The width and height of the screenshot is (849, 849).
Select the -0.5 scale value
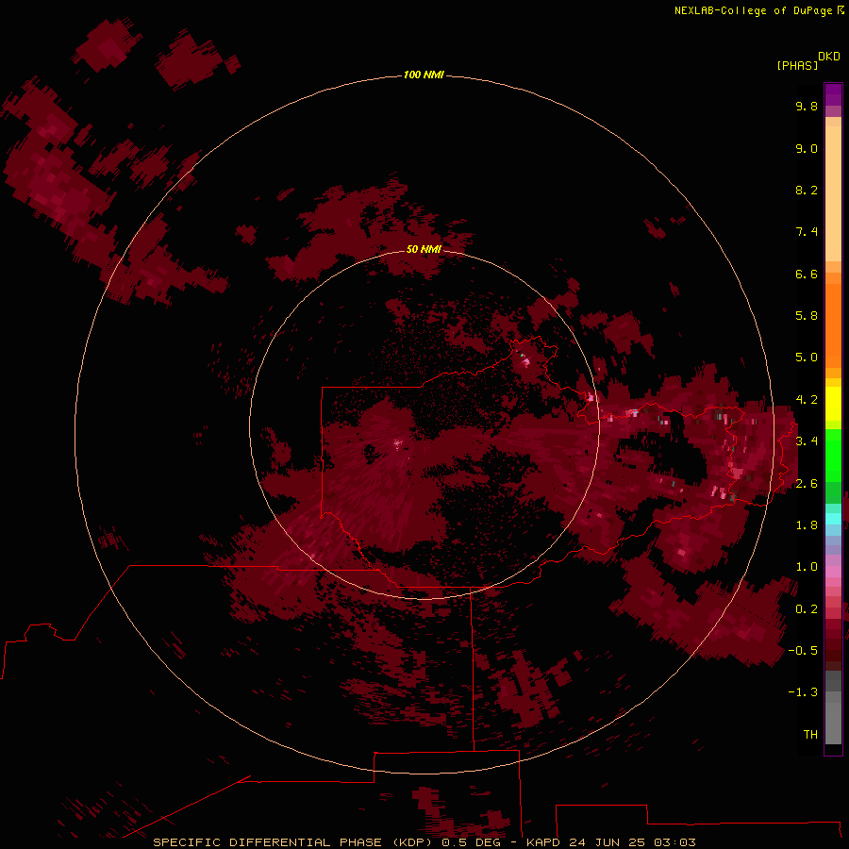(x=803, y=651)
